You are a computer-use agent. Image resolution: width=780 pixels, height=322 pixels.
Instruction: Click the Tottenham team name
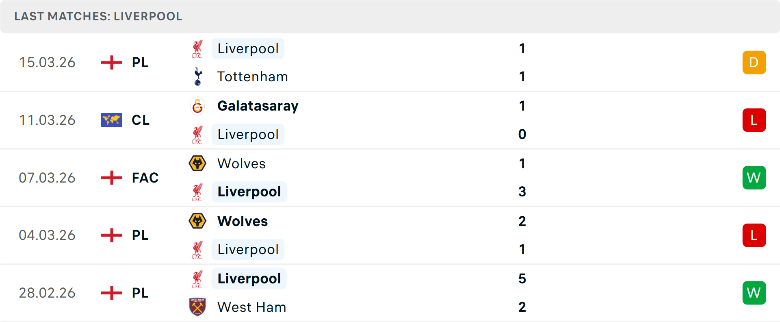253,76
